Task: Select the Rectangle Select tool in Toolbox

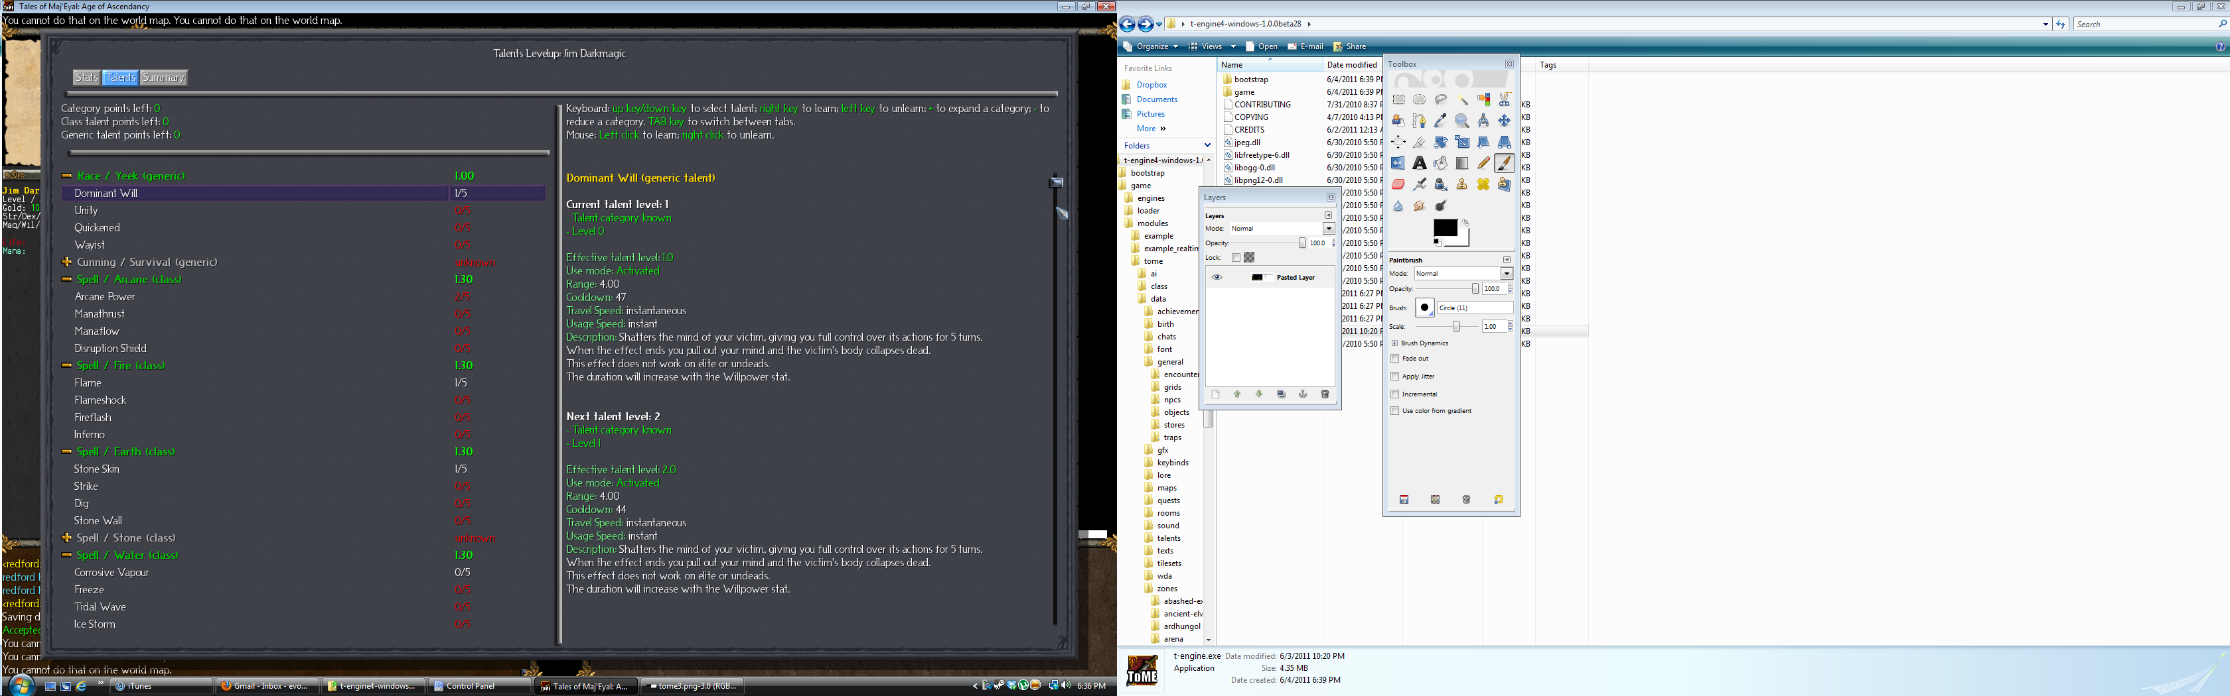Action: click(1399, 99)
